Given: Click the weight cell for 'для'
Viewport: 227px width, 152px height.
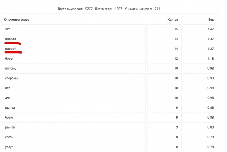Looking at the screenshot, I should (x=200, y=98).
